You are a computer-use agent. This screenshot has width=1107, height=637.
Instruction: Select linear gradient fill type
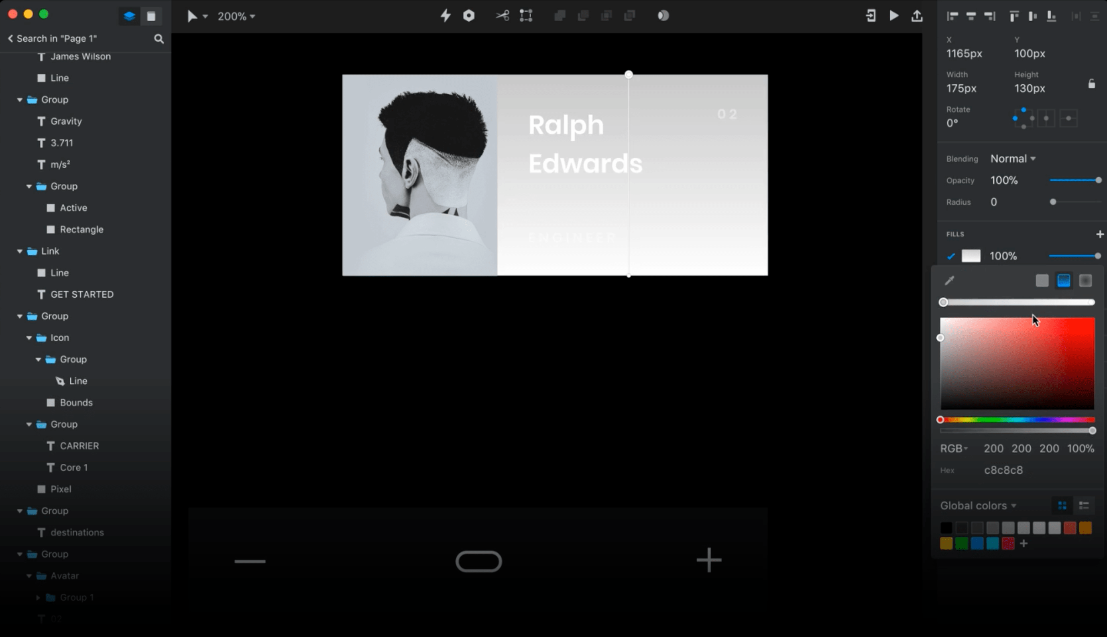[1064, 280]
